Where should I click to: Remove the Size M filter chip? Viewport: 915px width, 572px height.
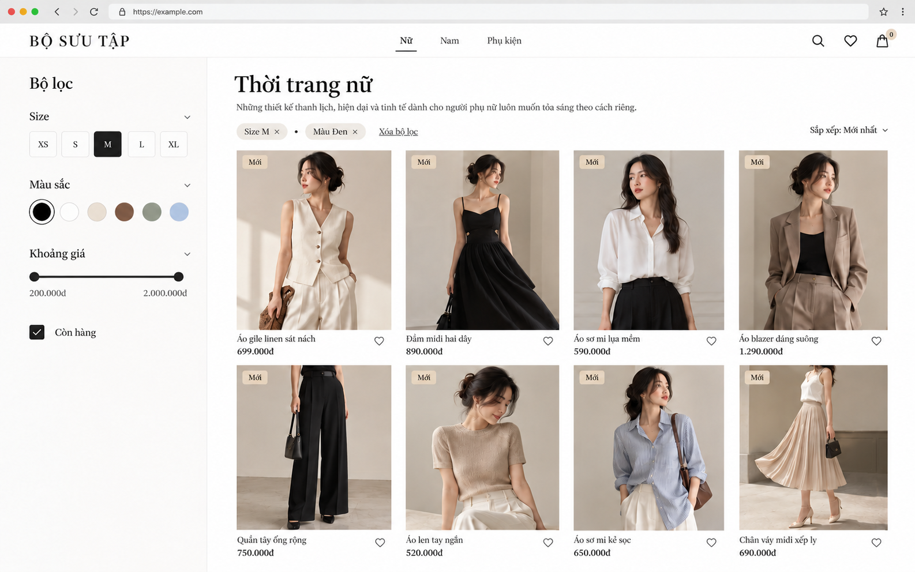click(277, 132)
